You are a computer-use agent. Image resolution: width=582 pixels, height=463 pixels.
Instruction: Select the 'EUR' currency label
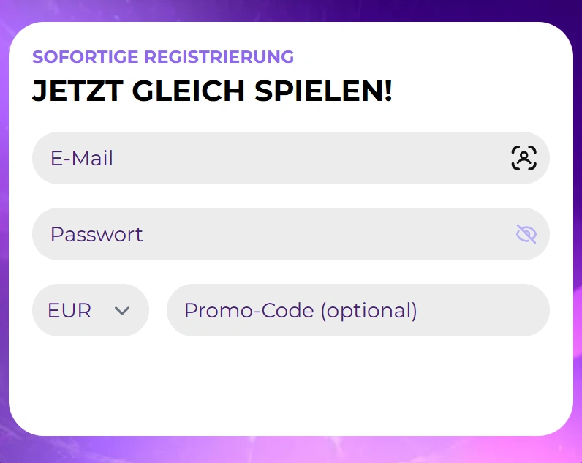point(69,310)
